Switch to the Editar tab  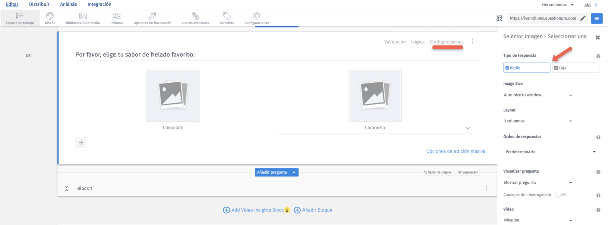(x=11, y=4)
